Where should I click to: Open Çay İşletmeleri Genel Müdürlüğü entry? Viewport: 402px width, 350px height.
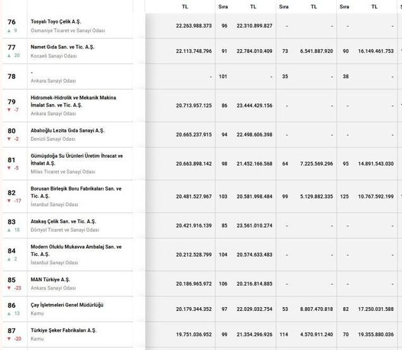[67, 305]
